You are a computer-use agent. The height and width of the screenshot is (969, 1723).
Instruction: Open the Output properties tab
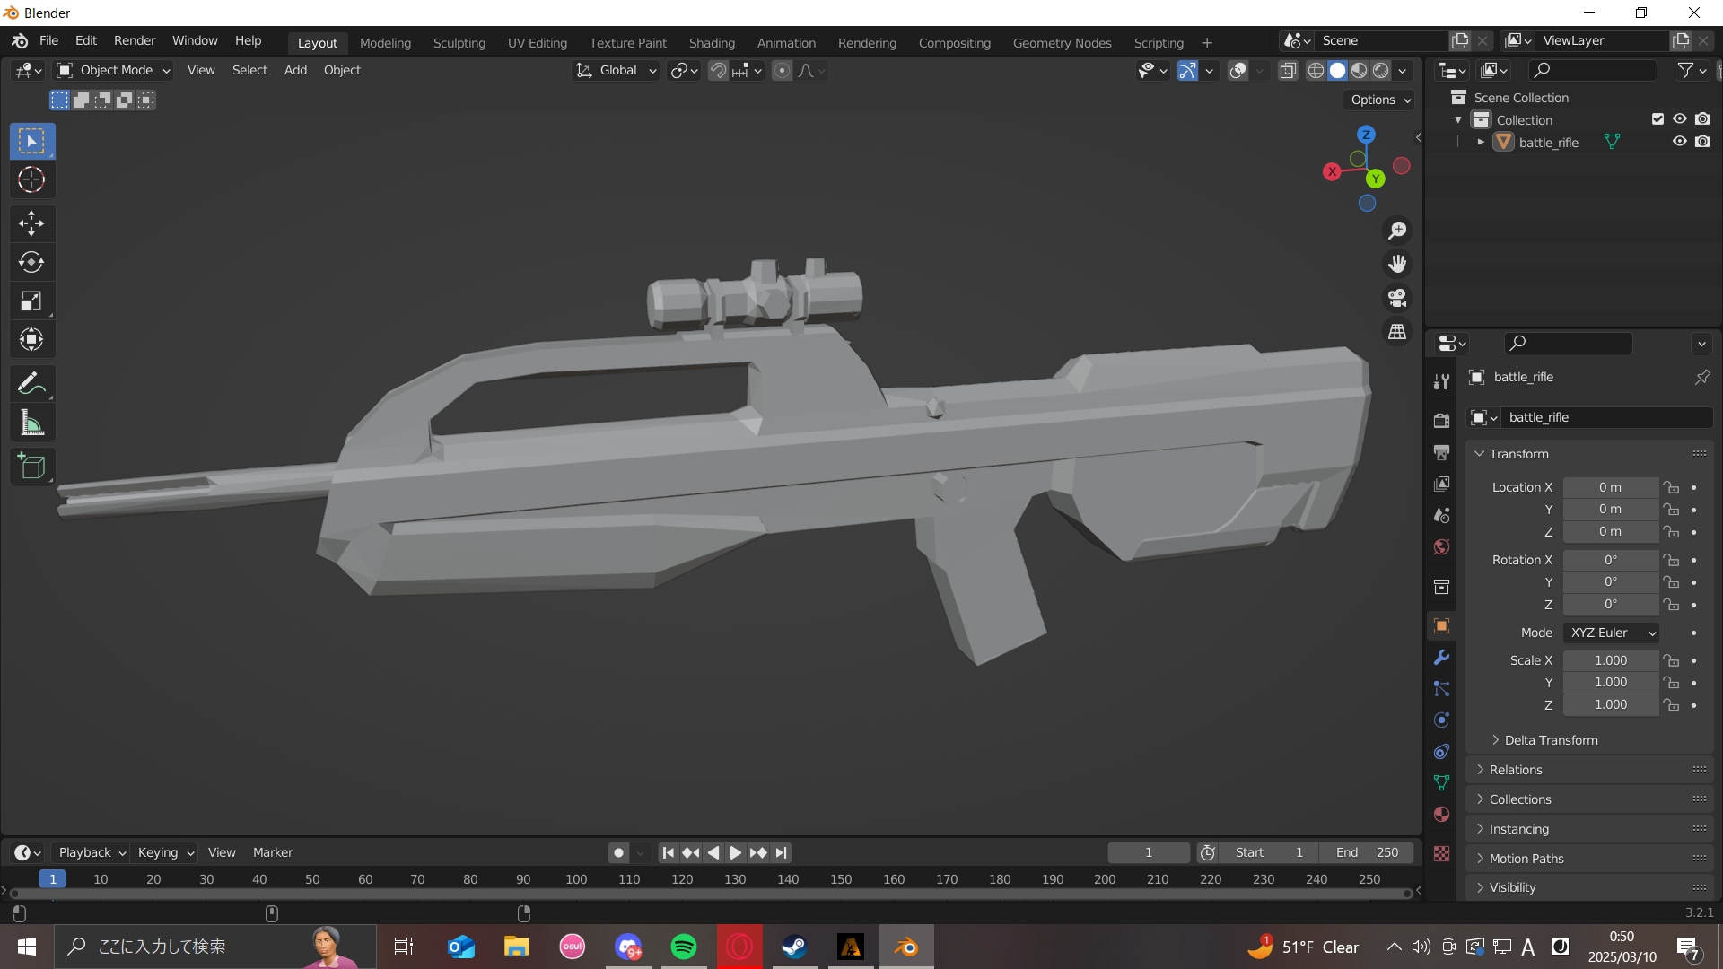click(1441, 452)
